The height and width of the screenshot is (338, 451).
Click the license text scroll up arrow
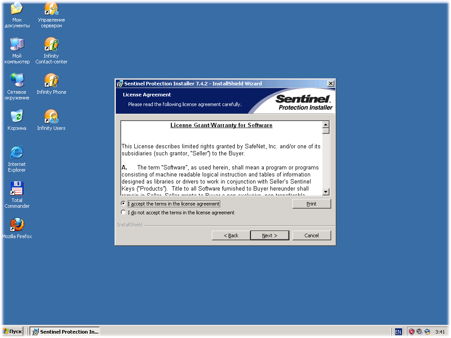click(x=325, y=125)
